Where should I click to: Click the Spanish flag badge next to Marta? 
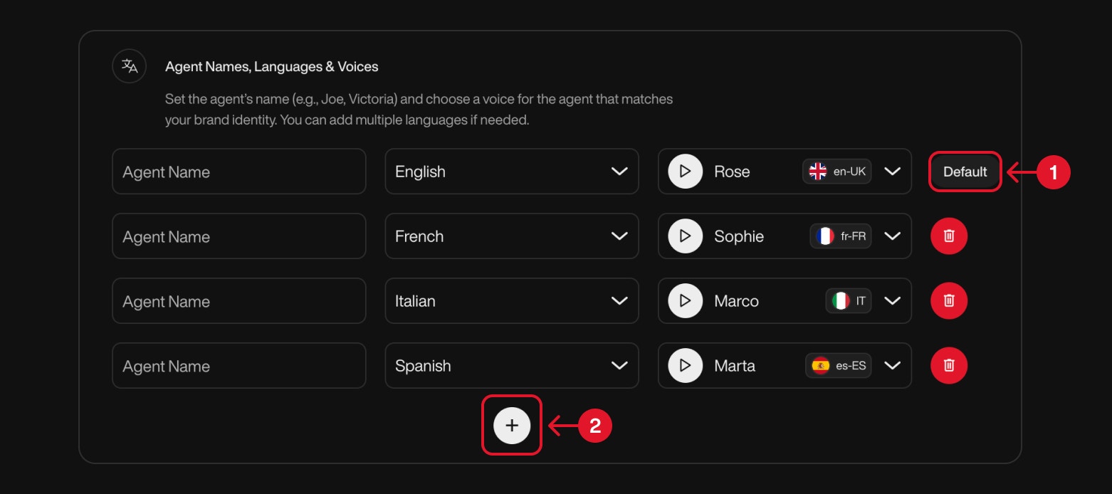[x=838, y=365]
